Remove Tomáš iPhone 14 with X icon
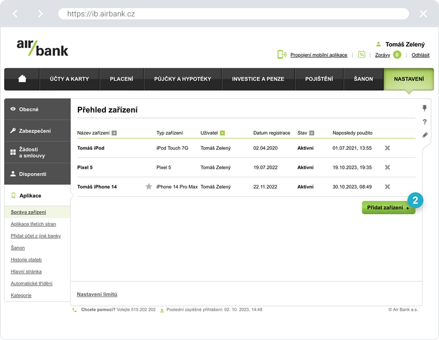 point(387,187)
